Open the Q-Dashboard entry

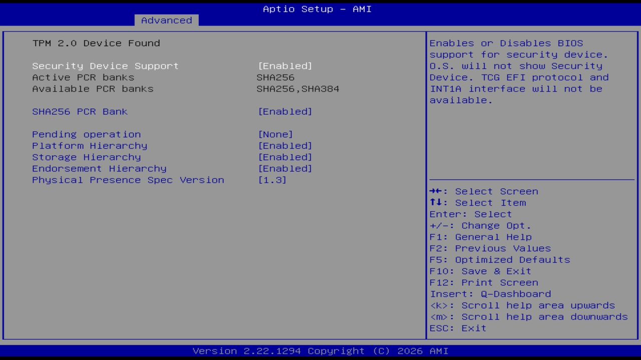(x=490, y=293)
